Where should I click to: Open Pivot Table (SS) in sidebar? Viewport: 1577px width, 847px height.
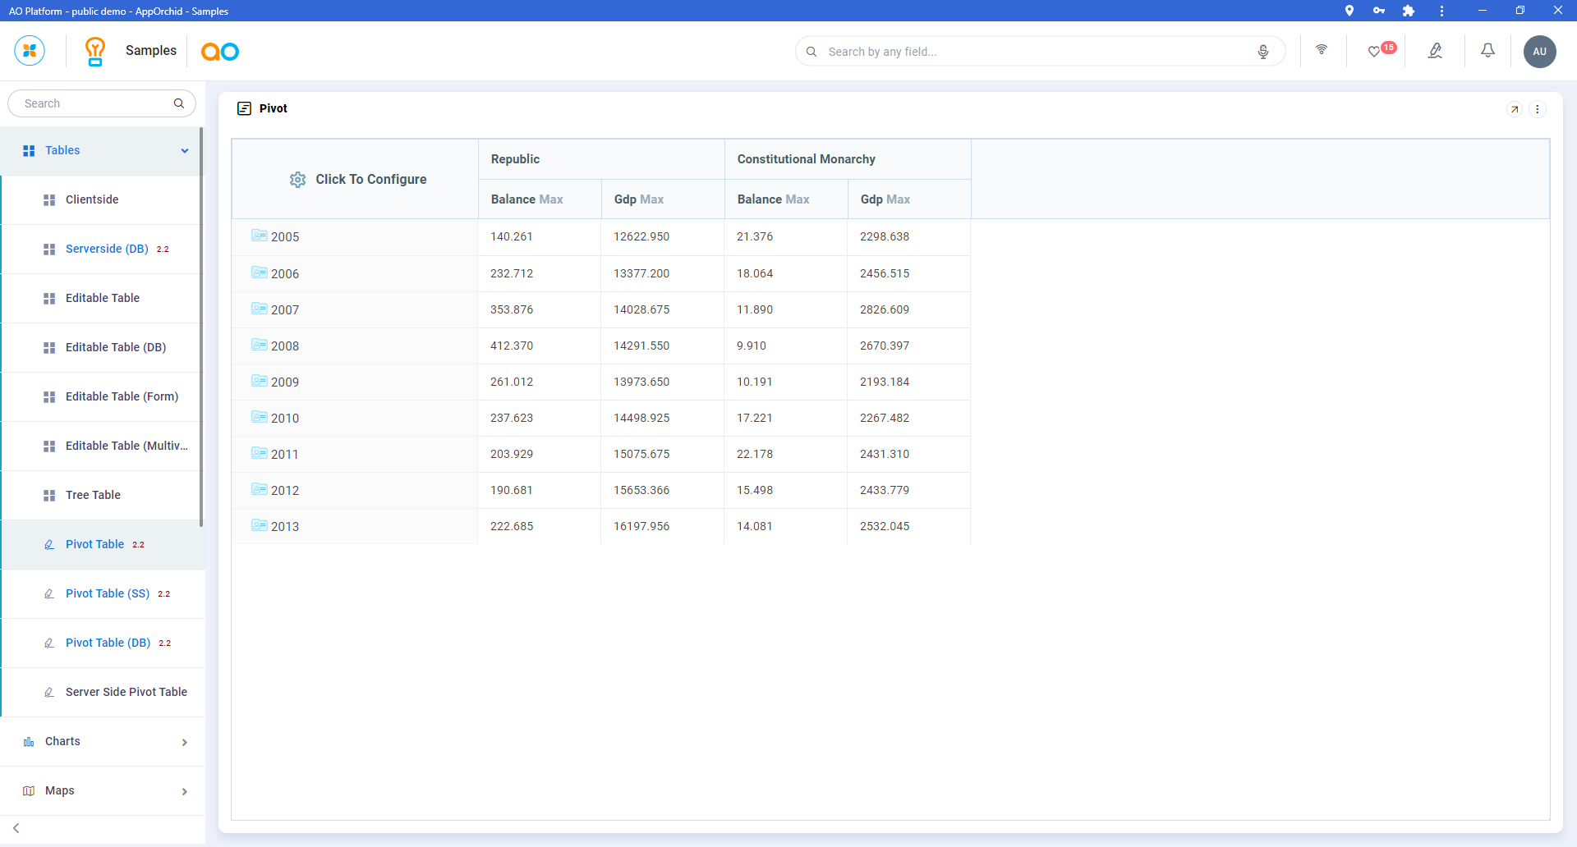tap(108, 593)
